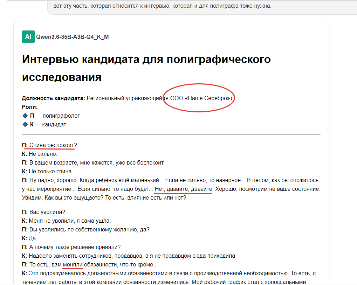Click the line "Увидим. Как вы это ощущаете?"
The width and height of the screenshot is (357, 285).
pos(104,198)
